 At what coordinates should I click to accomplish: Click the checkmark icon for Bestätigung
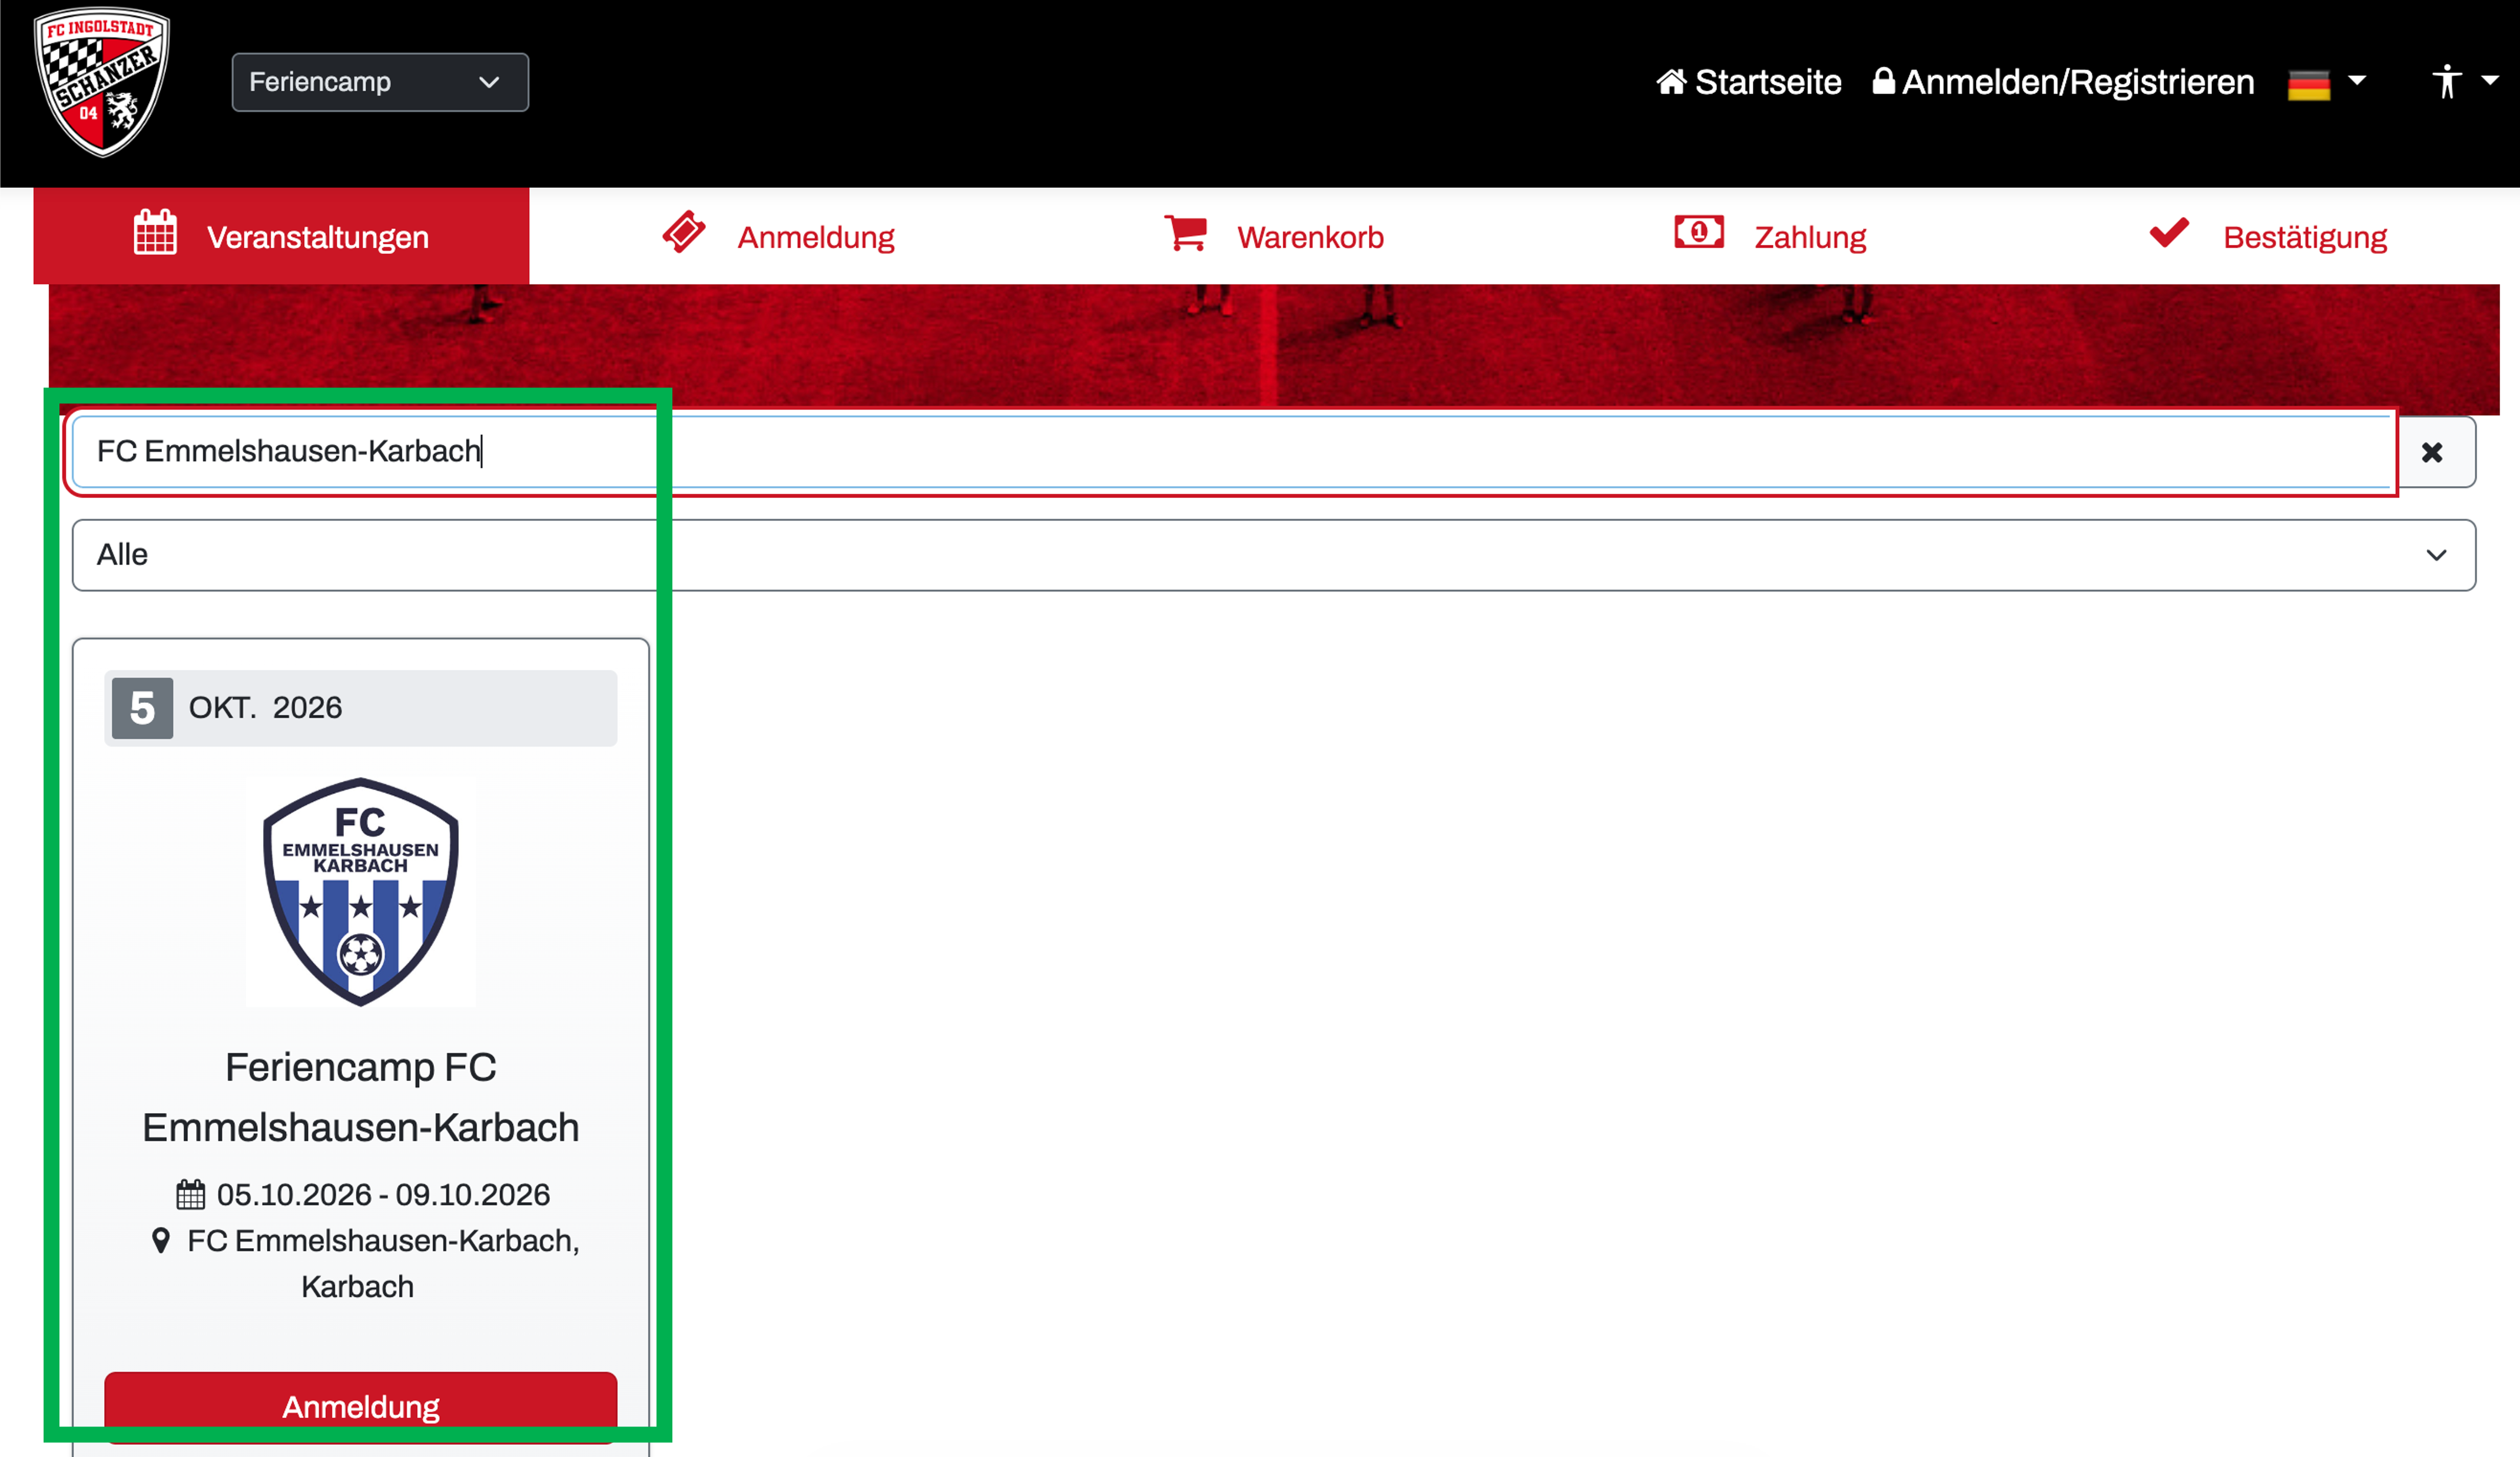click(2169, 233)
